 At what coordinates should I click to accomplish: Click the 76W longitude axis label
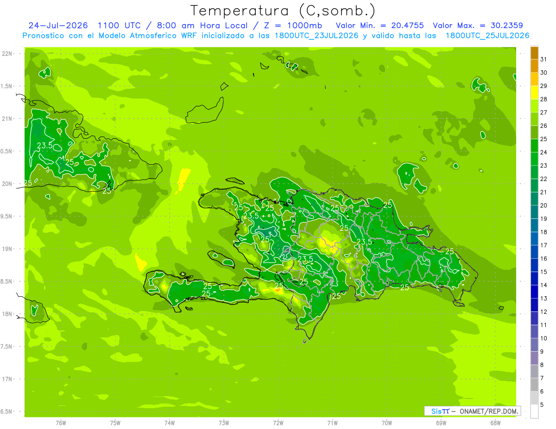(61, 422)
